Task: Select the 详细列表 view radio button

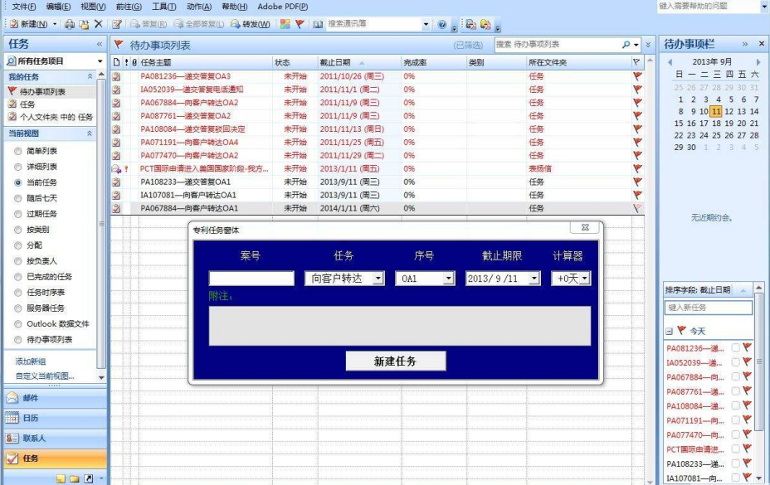Action: click(18, 167)
